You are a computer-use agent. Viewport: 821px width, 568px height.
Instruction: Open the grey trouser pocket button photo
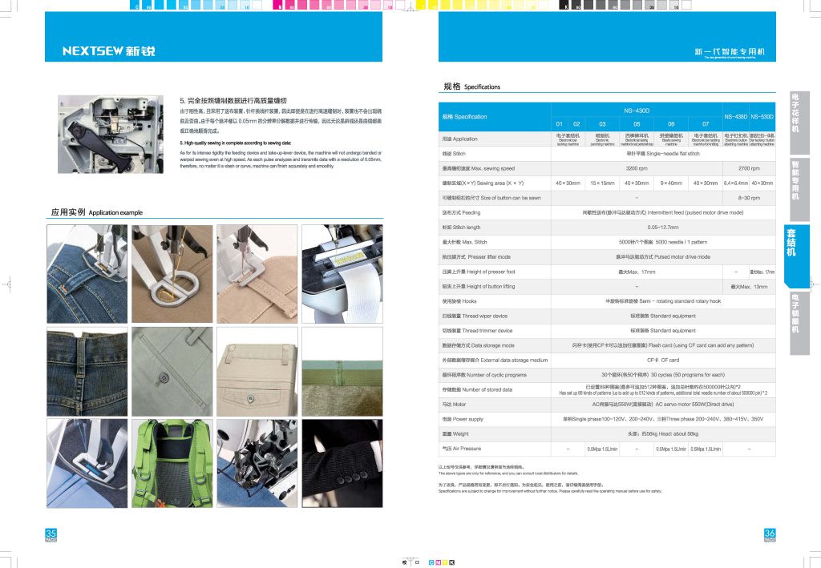pos(172,372)
